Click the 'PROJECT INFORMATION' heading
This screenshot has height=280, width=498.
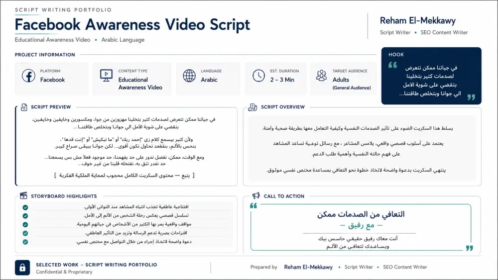coord(45,55)
